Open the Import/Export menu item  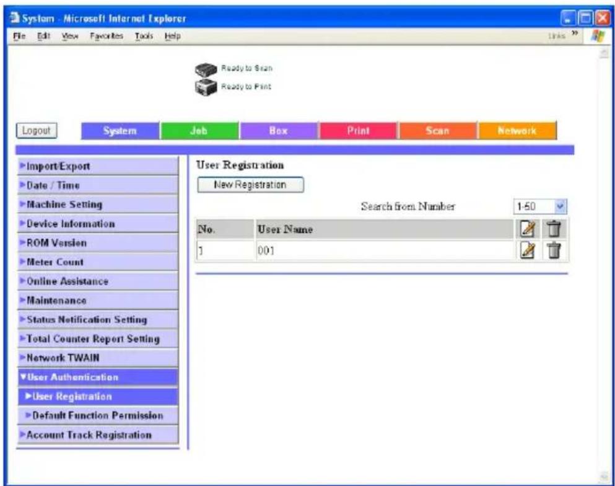(98, 166)
